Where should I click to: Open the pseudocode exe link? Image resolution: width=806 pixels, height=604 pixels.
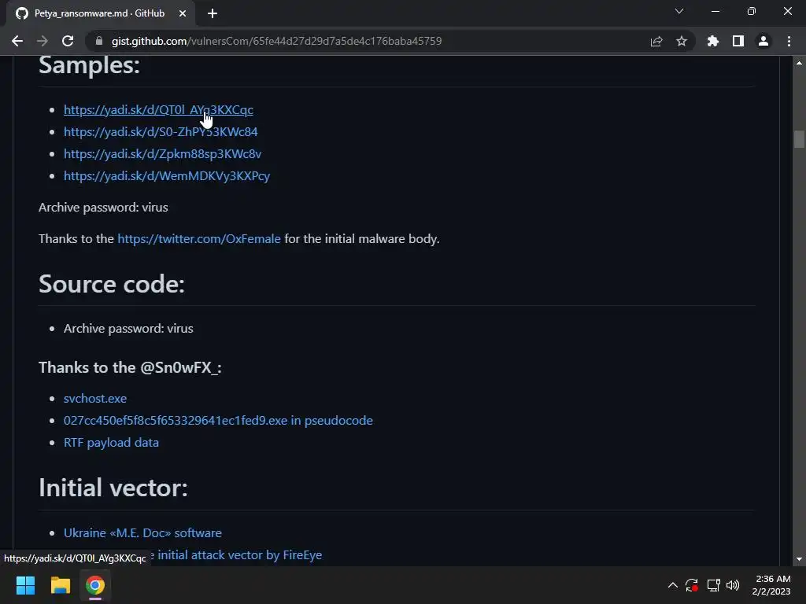coord(218,421)
